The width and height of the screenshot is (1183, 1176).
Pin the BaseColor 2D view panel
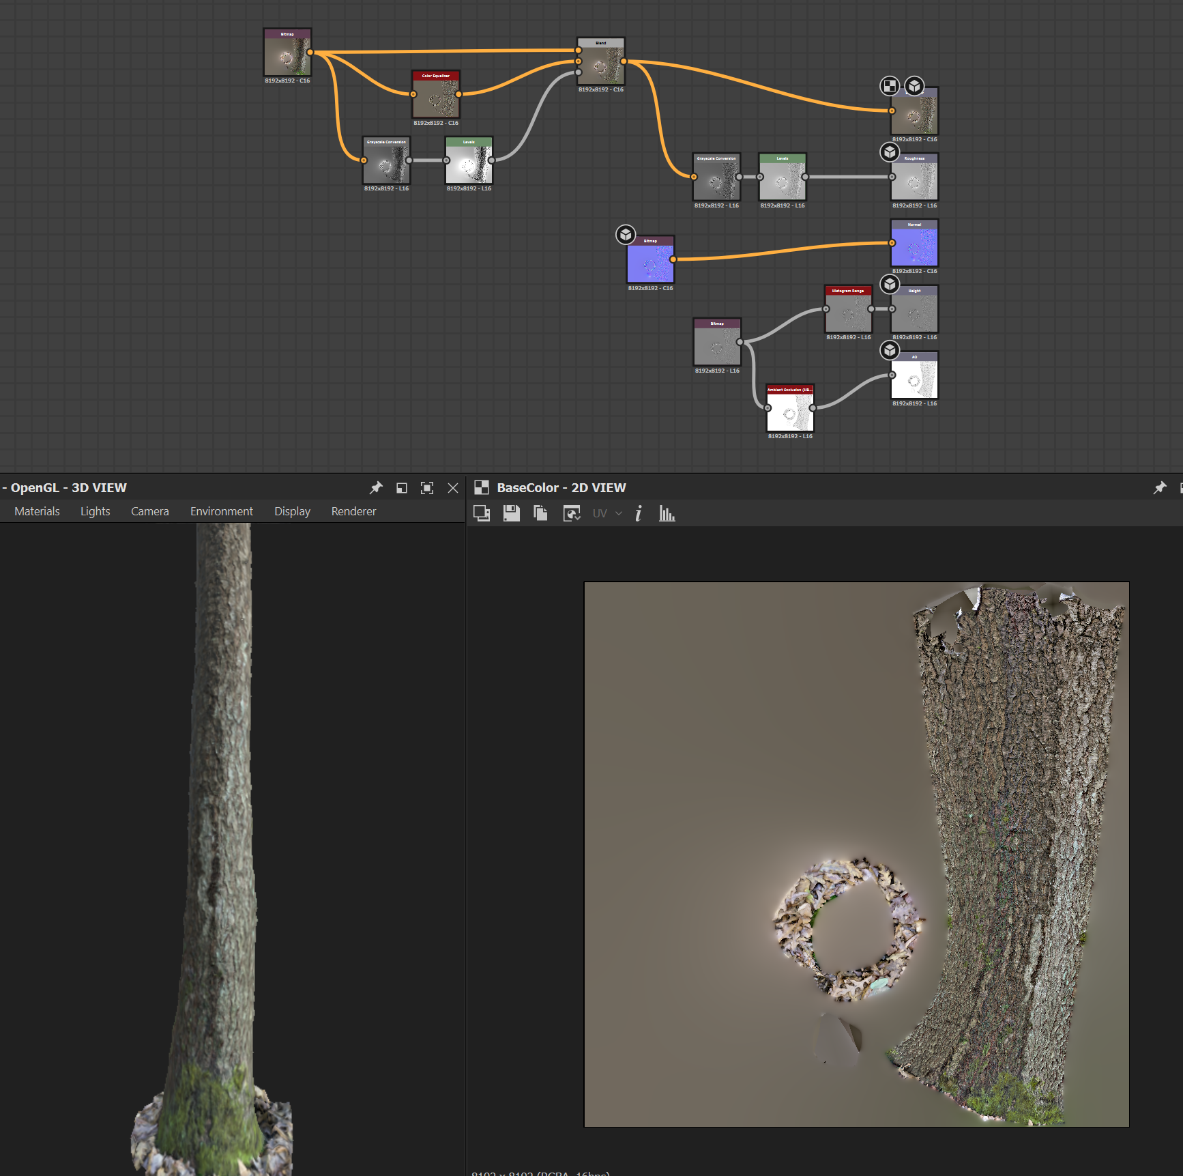click(1159, 487)
